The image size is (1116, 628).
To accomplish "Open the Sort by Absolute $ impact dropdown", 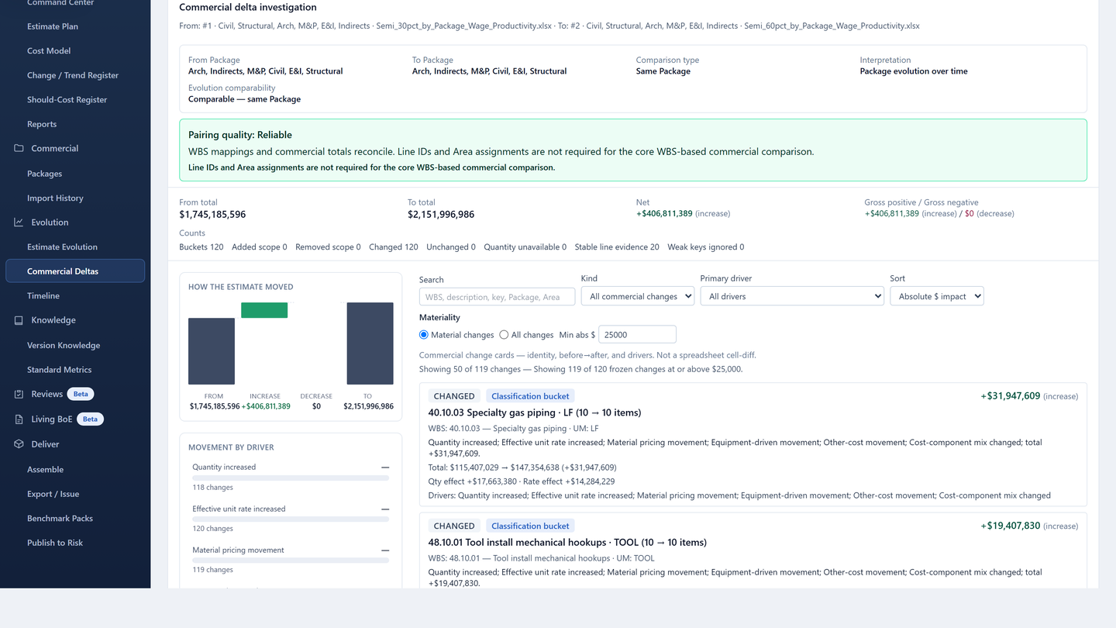I will coord(937,296).
